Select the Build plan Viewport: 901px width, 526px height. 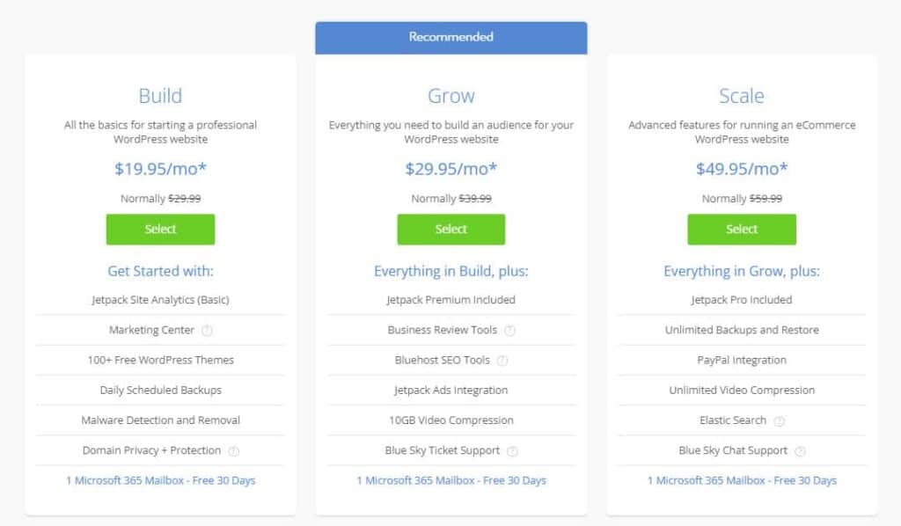coord(160,229)
